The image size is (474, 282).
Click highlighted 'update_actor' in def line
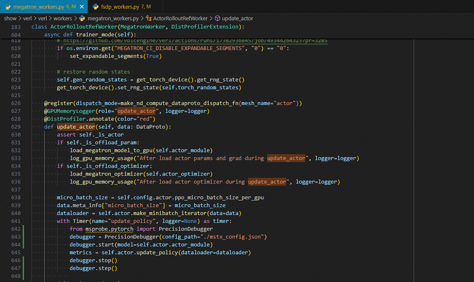[76, 127]
